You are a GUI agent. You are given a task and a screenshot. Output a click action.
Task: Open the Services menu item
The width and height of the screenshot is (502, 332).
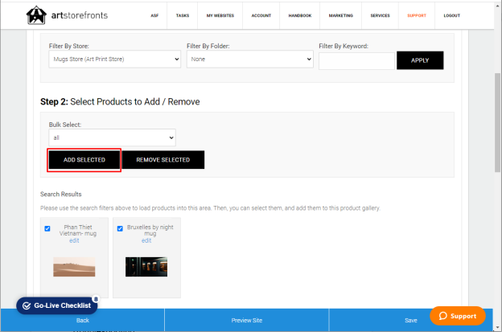381,15
